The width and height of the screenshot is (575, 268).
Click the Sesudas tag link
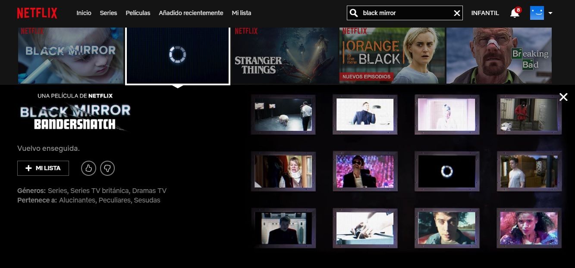[147, 200]
